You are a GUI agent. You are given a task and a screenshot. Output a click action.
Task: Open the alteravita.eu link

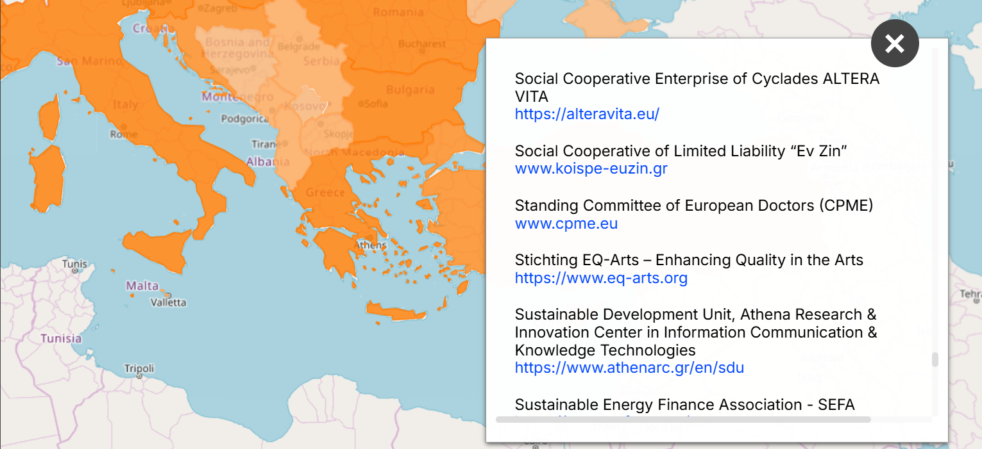[x=587, y=114]
